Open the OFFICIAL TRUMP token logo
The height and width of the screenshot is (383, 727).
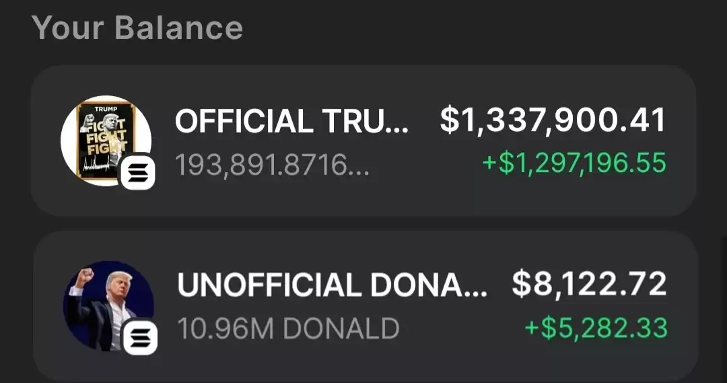click(106, 140)
